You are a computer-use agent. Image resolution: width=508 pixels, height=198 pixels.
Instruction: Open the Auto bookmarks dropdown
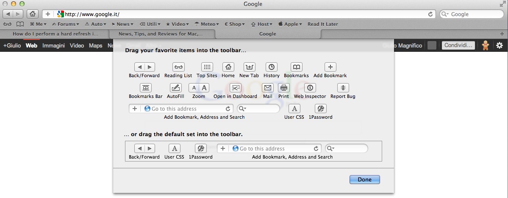pyautogui.click(x=96, y=24)
